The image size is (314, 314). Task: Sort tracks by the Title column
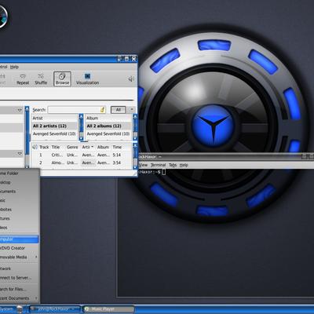[x=56, y=147]
